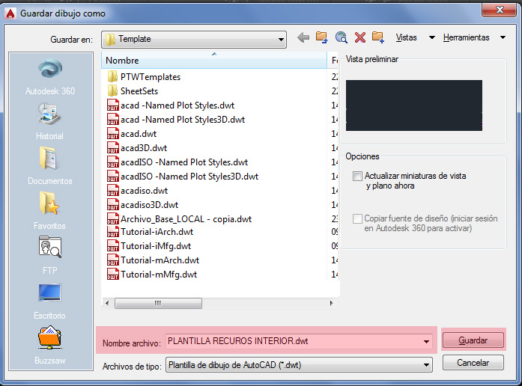Select the acadiso3D.dwt file icon
The image size is (522, 386).
tap(112, 205)
